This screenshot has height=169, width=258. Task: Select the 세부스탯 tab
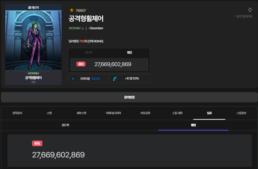(x=81, y=113)
